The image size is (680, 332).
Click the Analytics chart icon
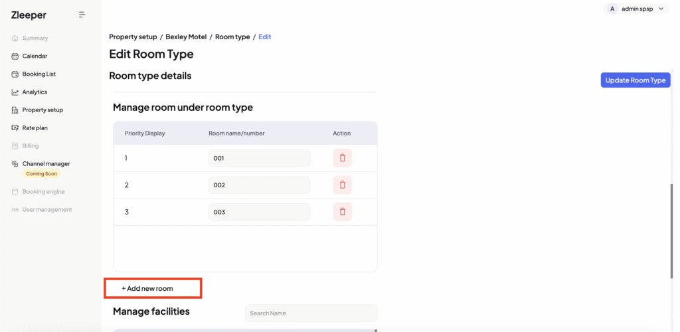[15, 92]
